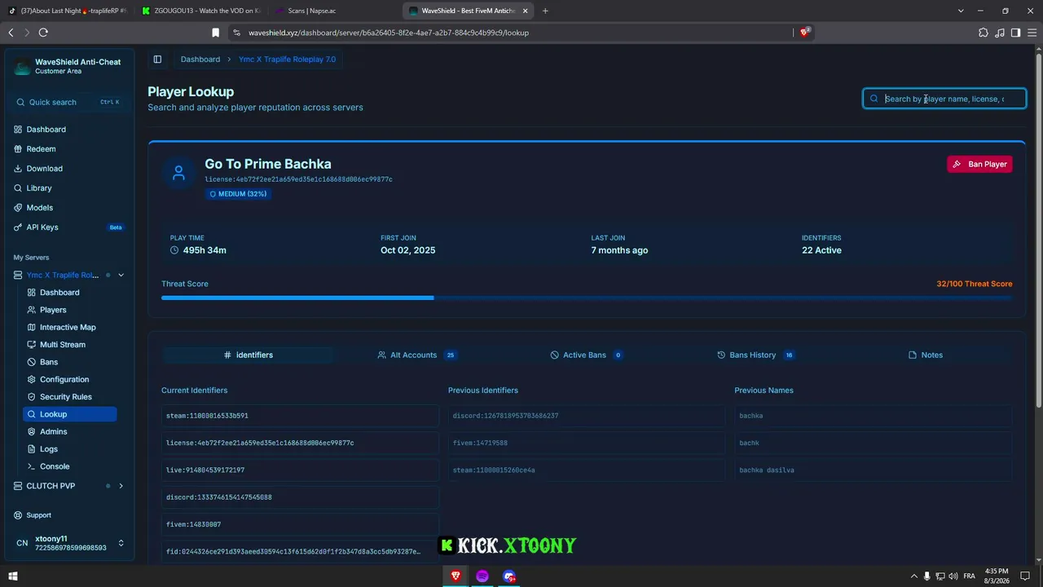This screenshot has width=1043, height=587.
Task: Open the Interactive Map
Action: [68, 327]
